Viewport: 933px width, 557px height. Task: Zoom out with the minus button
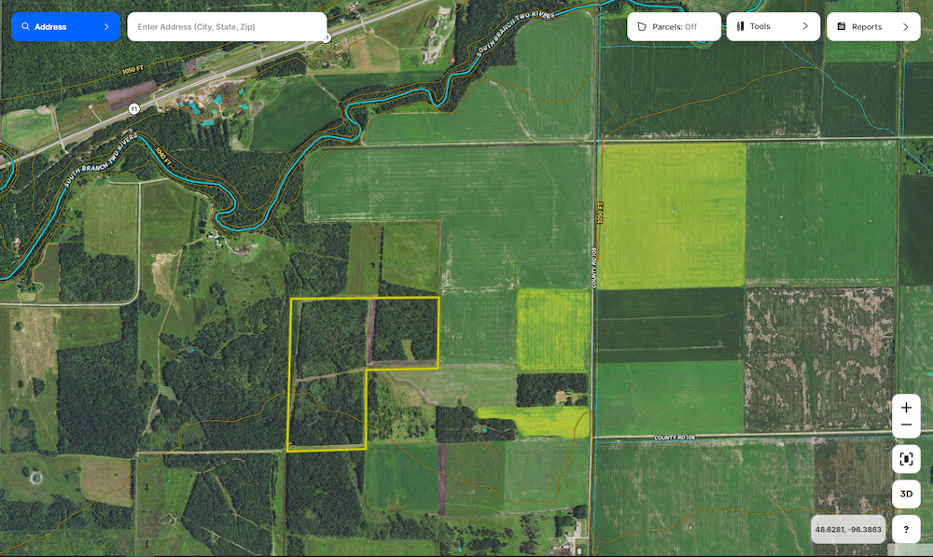[906, 425]
